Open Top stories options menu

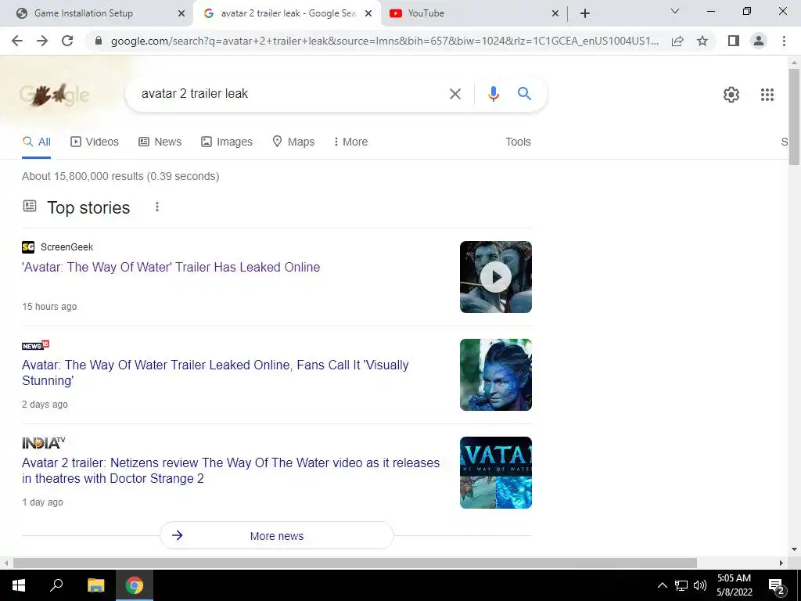click(156, 207)
